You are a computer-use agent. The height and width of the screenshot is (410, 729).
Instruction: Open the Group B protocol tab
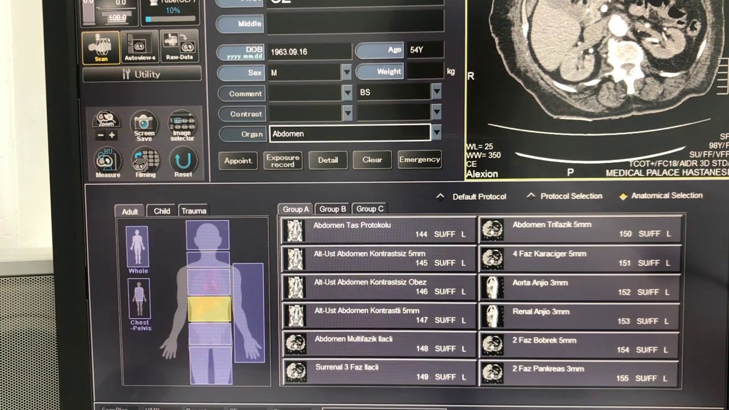[x=332, y=209]
